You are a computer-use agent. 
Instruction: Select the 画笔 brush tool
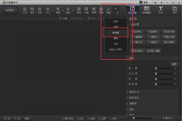point(109,10)
